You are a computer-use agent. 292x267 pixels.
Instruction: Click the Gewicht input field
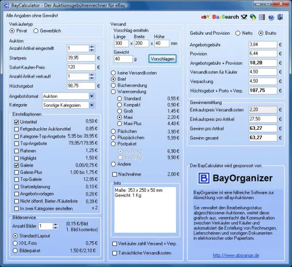123,59
